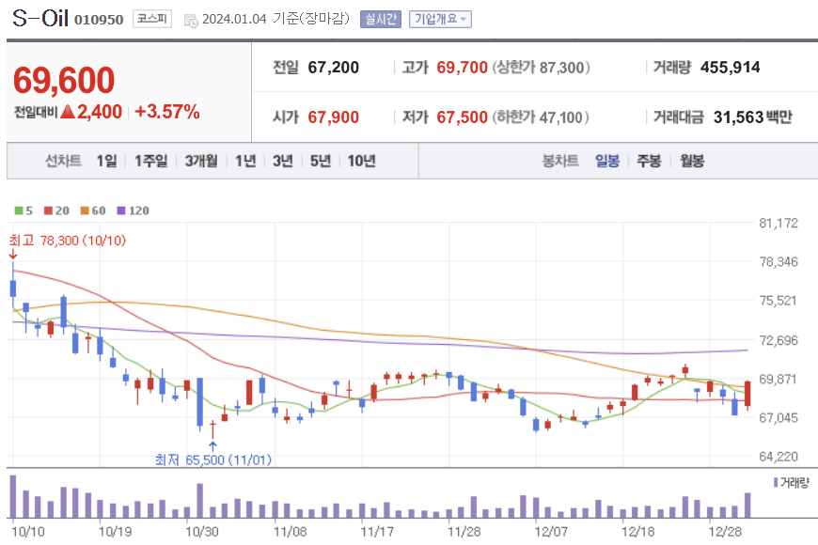Select the 1일 period tab
Screen dimensions: 818x545
coord(105,161)
